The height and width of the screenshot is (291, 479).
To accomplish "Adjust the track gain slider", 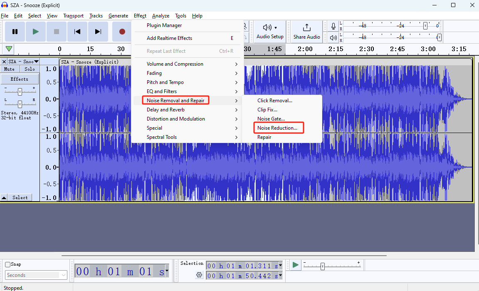I will click(20, 90).
